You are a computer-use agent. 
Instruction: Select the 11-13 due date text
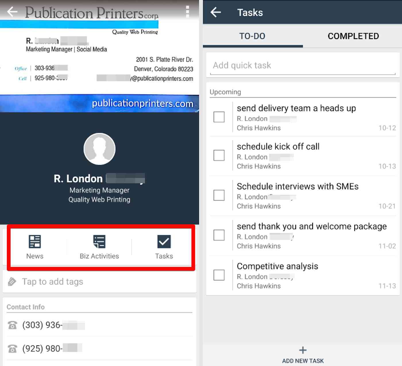coord(387,286)
